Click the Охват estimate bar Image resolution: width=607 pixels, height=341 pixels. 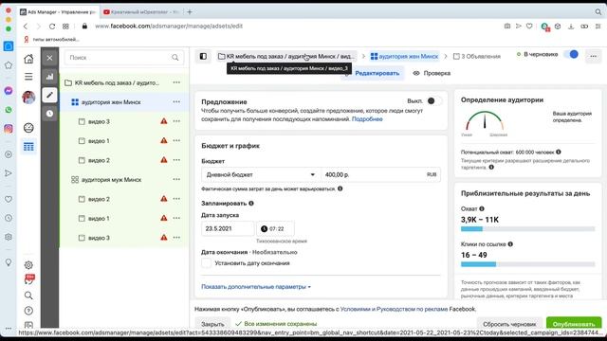click(527, 229)
